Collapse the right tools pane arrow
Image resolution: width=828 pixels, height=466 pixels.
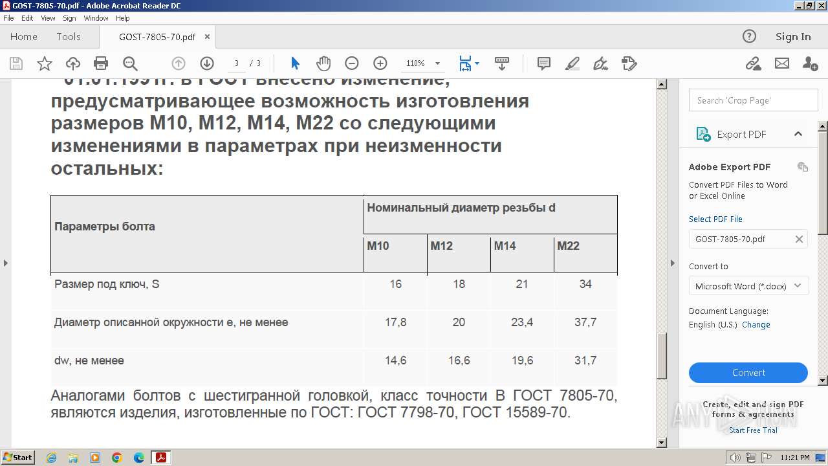(x=673, y=263)
